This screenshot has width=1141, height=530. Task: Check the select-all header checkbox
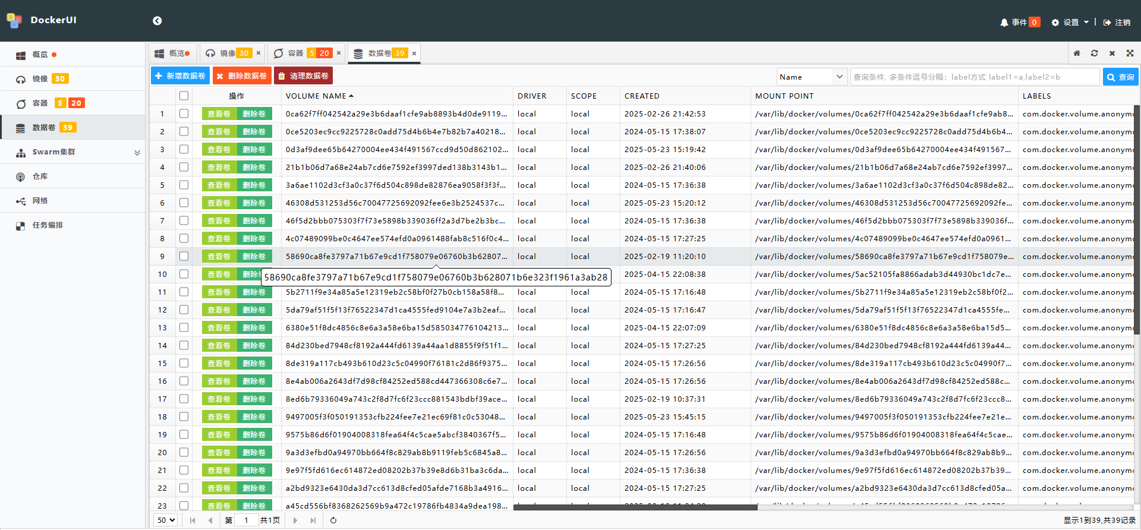tap(184, 96)
